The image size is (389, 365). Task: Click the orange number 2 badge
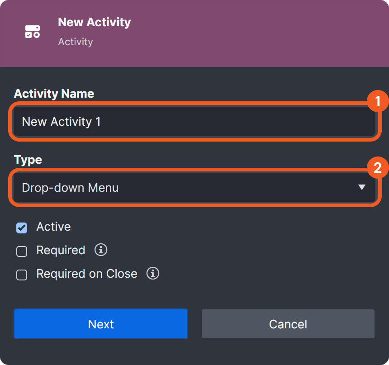pyautogui.click(x=377, y=168)
